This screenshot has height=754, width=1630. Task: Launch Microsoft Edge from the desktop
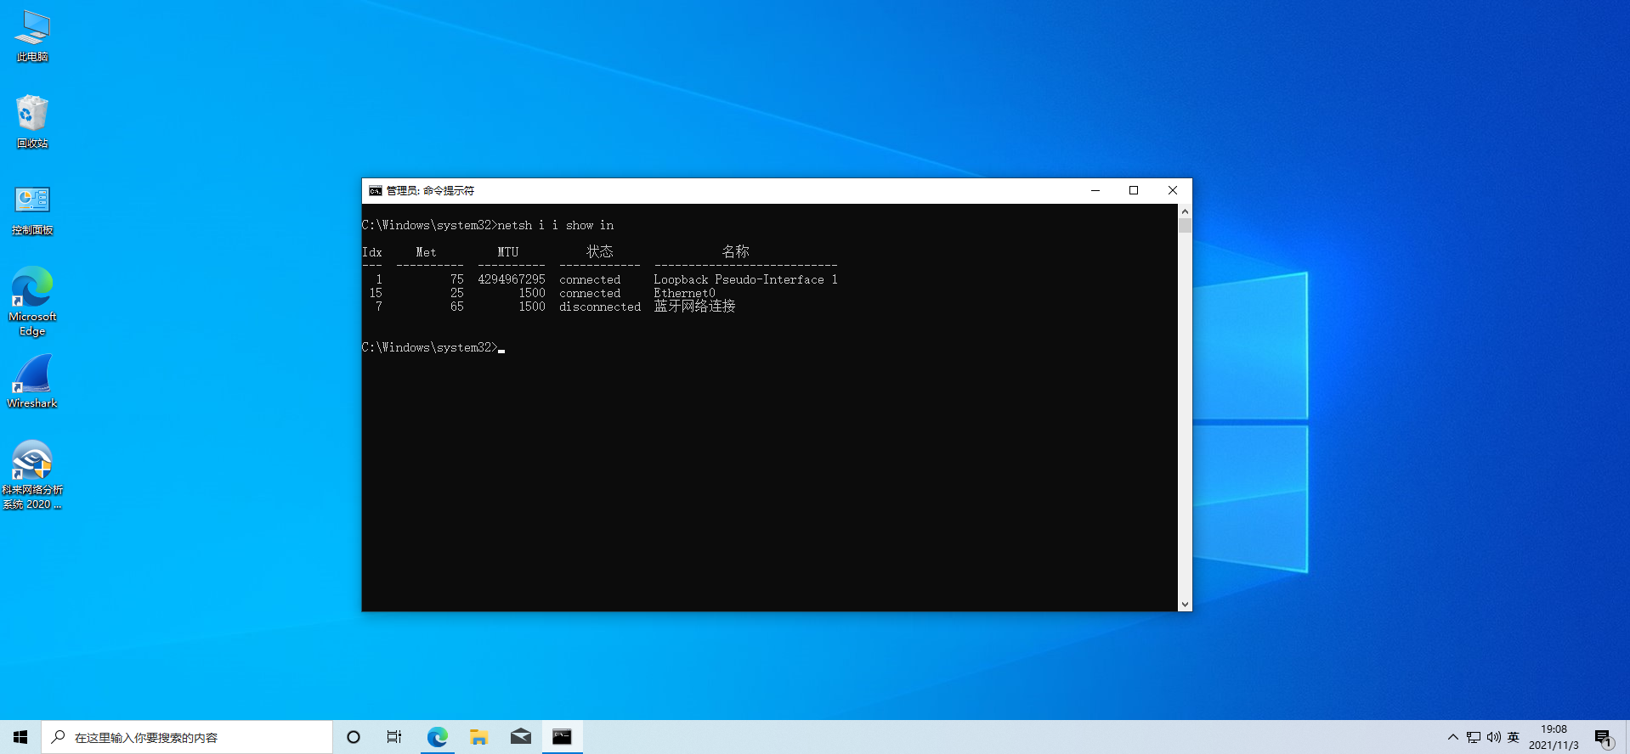tap(32, 301)
